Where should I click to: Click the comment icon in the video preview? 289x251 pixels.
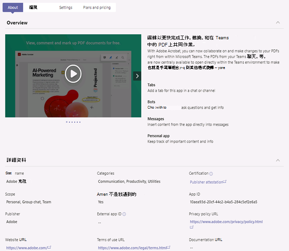(105, 58)
